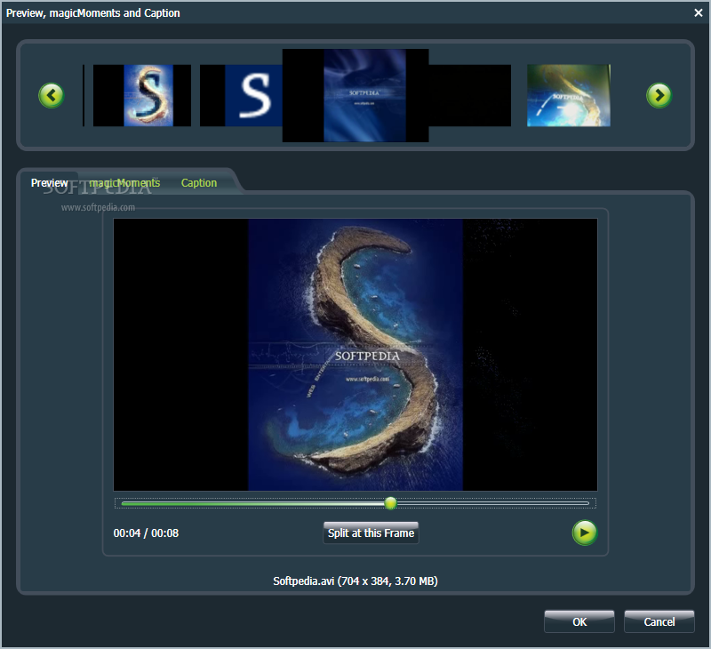Confirm with the OK button
Image resolution: width=711 pixels, height=649 pixels.
[x=579, y=621]
